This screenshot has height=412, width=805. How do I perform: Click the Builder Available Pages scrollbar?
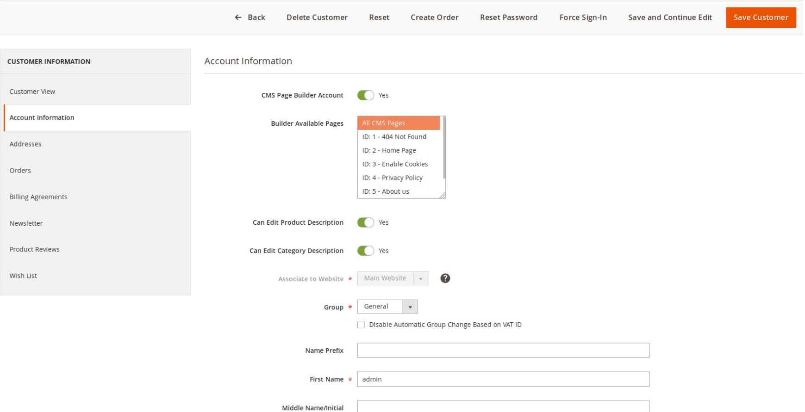(444, 148)
